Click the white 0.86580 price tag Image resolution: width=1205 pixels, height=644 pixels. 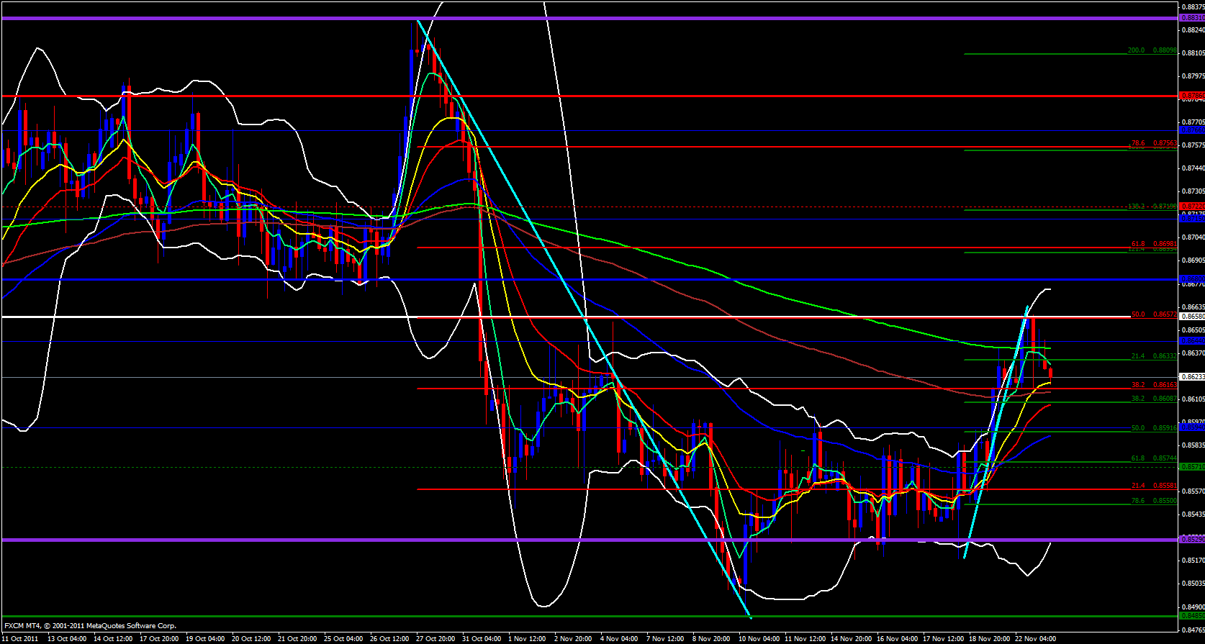(1191, 317)
